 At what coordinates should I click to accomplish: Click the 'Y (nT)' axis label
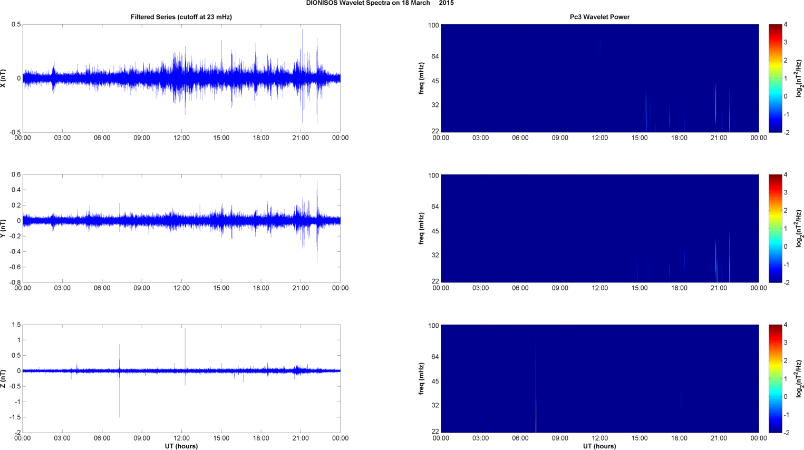(x=4, y=228)
